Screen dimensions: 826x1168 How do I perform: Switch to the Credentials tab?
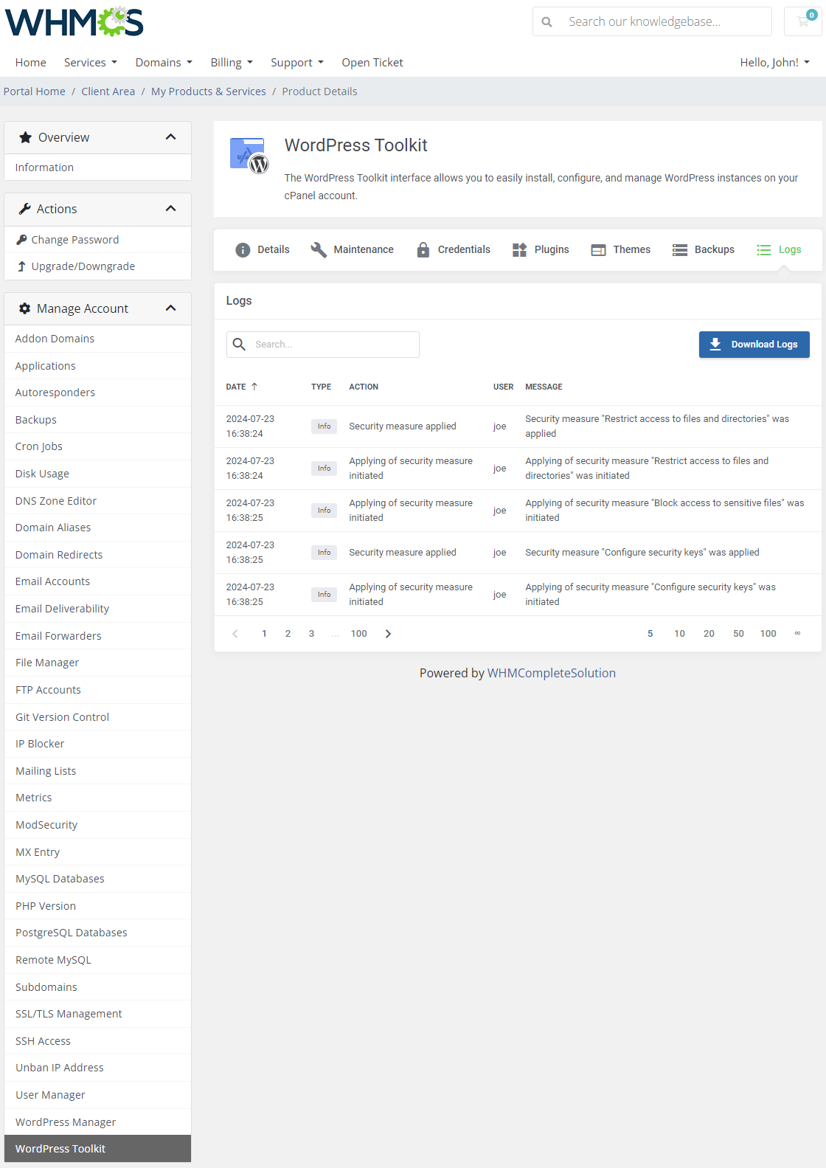point(454,250)
